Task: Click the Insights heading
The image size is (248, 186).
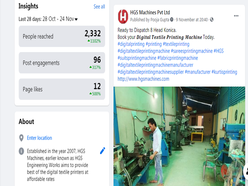Action: [28, 6]
